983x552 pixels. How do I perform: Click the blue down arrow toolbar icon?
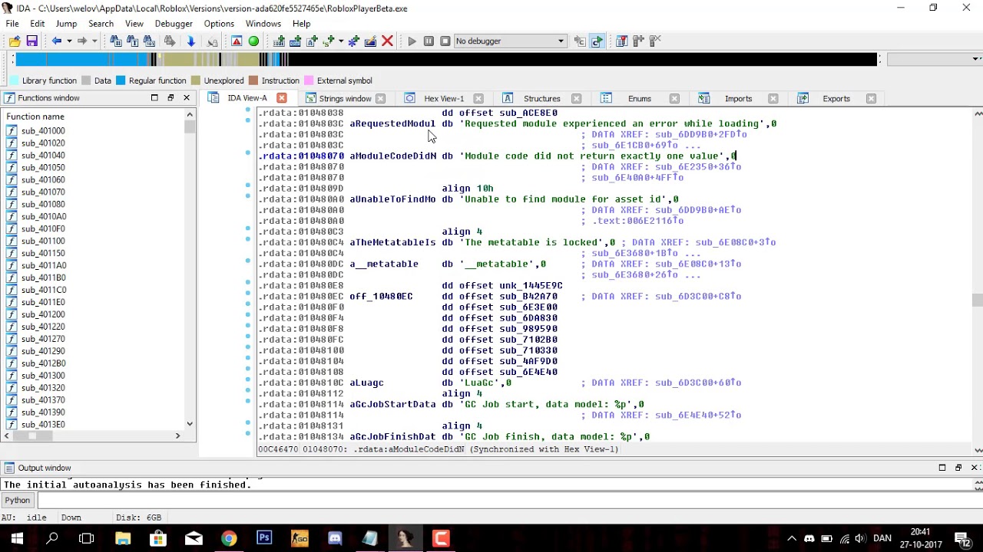(191, 41)
